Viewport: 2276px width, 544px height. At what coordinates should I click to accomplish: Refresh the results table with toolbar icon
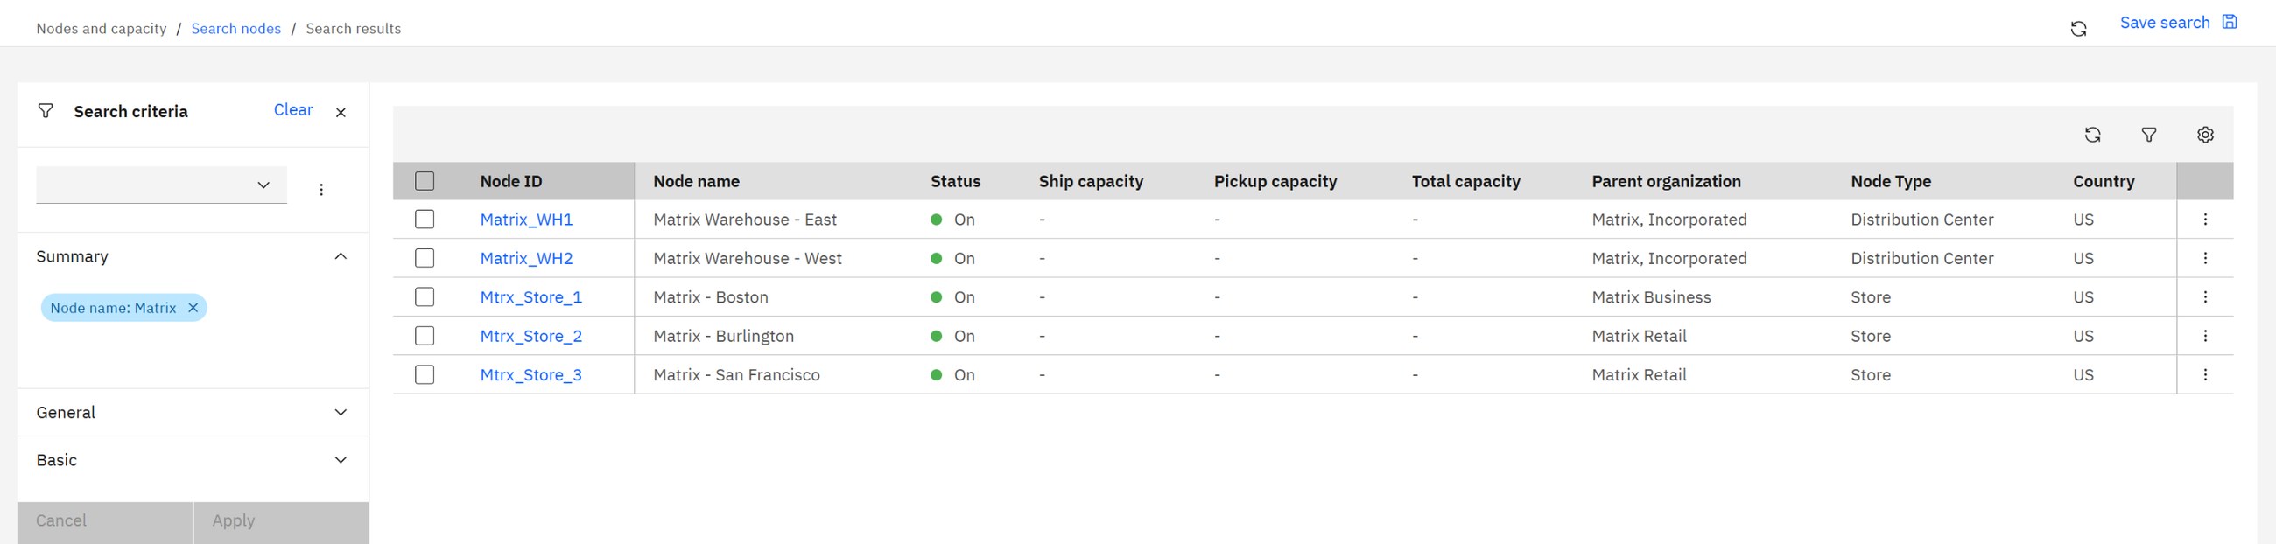pyautogui.click(x=2092, y=134)
